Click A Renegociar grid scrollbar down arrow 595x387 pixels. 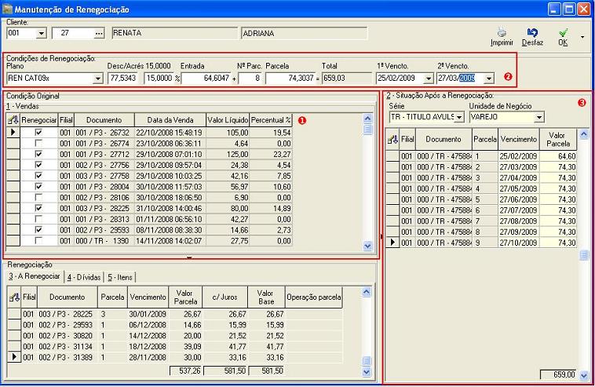coord(366,372)
